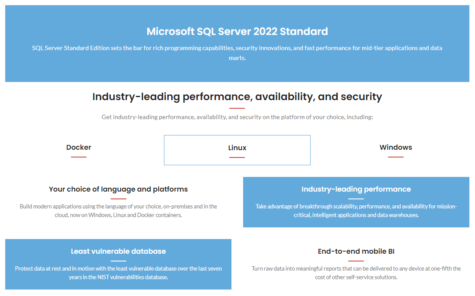Click the Your choice of language and platforms heading
This screenshot has height=296, width=475.
pos(119,189)
